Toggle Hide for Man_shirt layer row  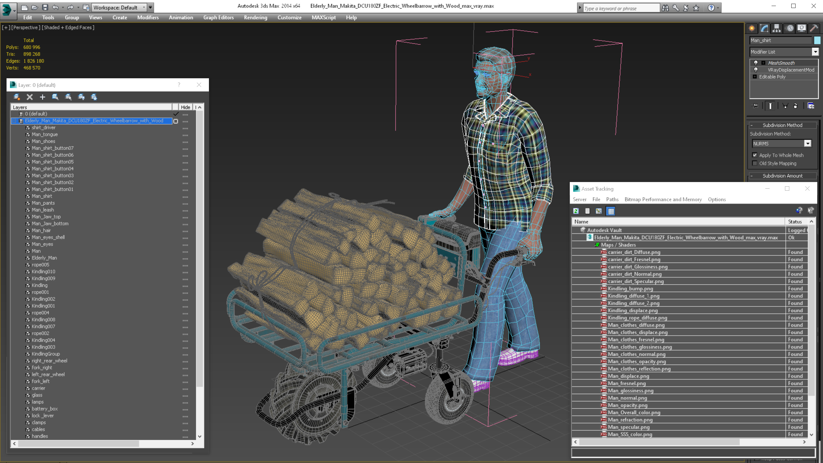(x=185, y=197)
